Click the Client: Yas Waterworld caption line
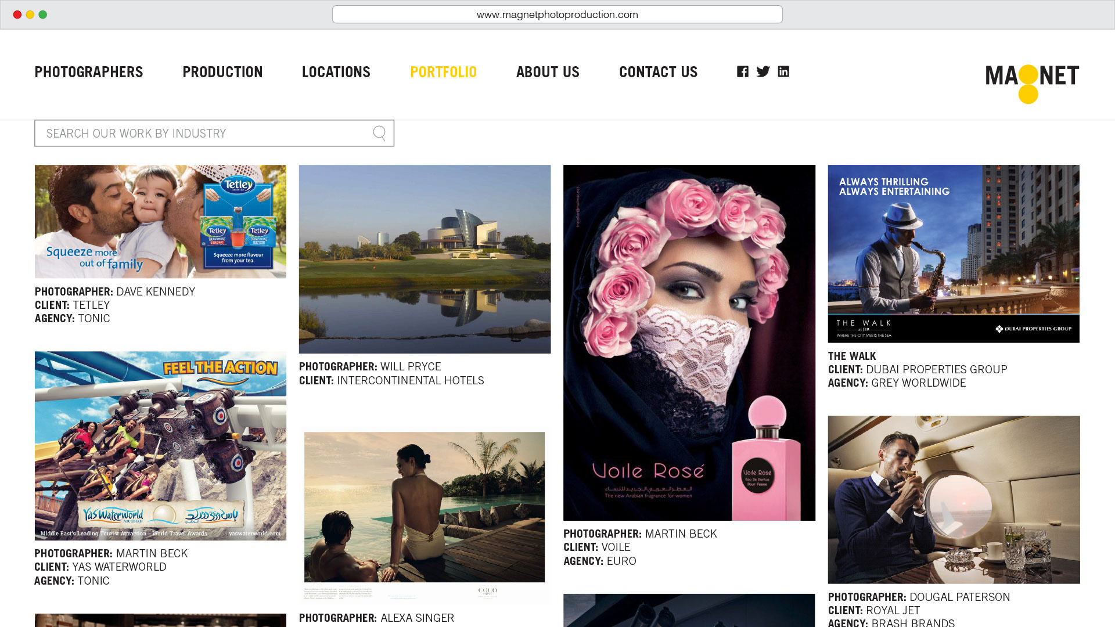 [x=100, y=567]
